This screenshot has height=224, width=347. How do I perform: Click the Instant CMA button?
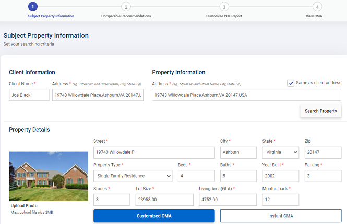click(x=281, y=216)
